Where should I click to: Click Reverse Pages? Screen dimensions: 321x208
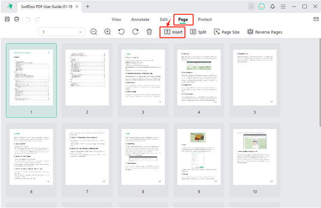(265, 32)
